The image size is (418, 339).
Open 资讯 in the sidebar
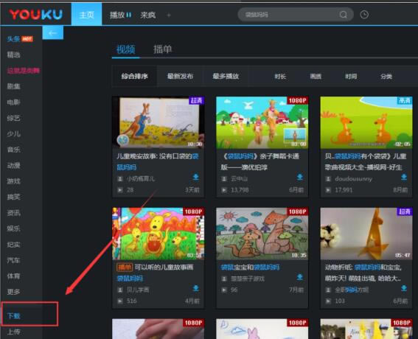click(13, 213)
